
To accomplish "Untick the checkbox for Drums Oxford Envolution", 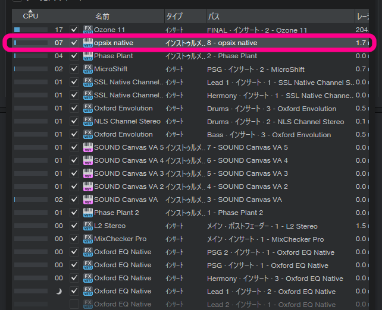I will 74,108.
